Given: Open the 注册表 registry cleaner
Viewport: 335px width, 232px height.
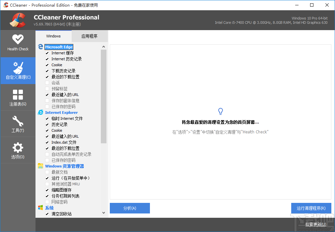Looking at the screenshot, I should tap(18, 97).
